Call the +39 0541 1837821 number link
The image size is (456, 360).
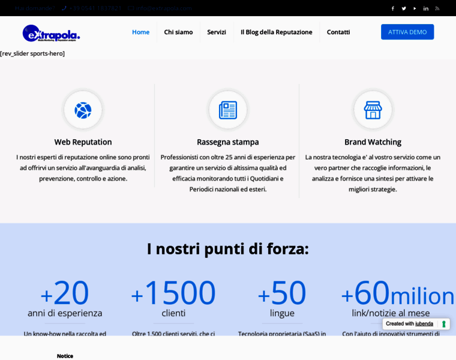coord(95,8)
